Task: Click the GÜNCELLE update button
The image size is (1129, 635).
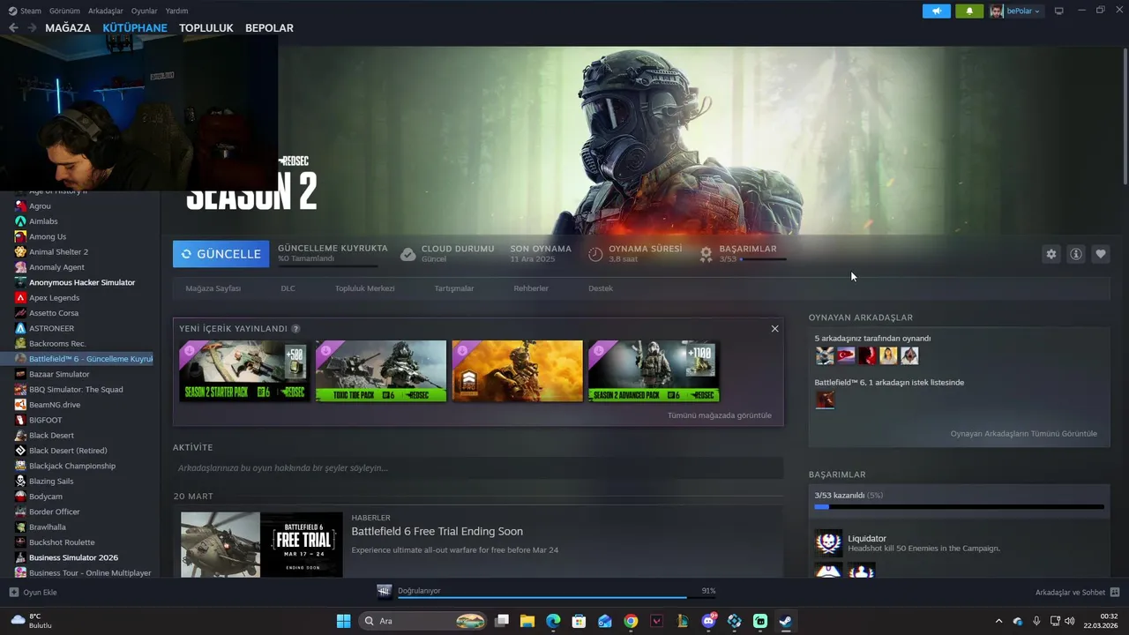Action: pos(221,254)
